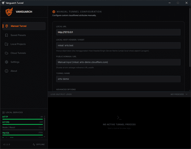
Task: Open Saved Presets page
Action: pos(24,35)
